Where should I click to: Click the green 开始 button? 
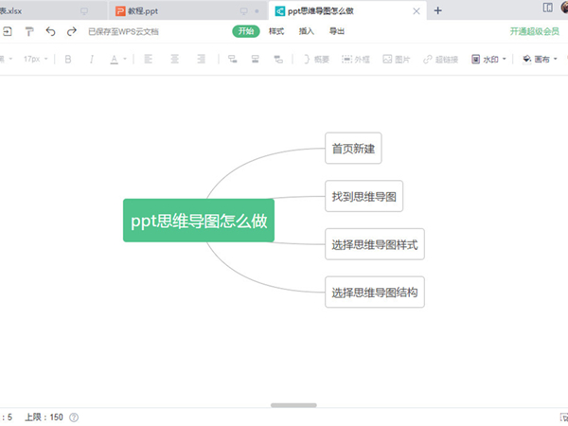coord(245,31)
